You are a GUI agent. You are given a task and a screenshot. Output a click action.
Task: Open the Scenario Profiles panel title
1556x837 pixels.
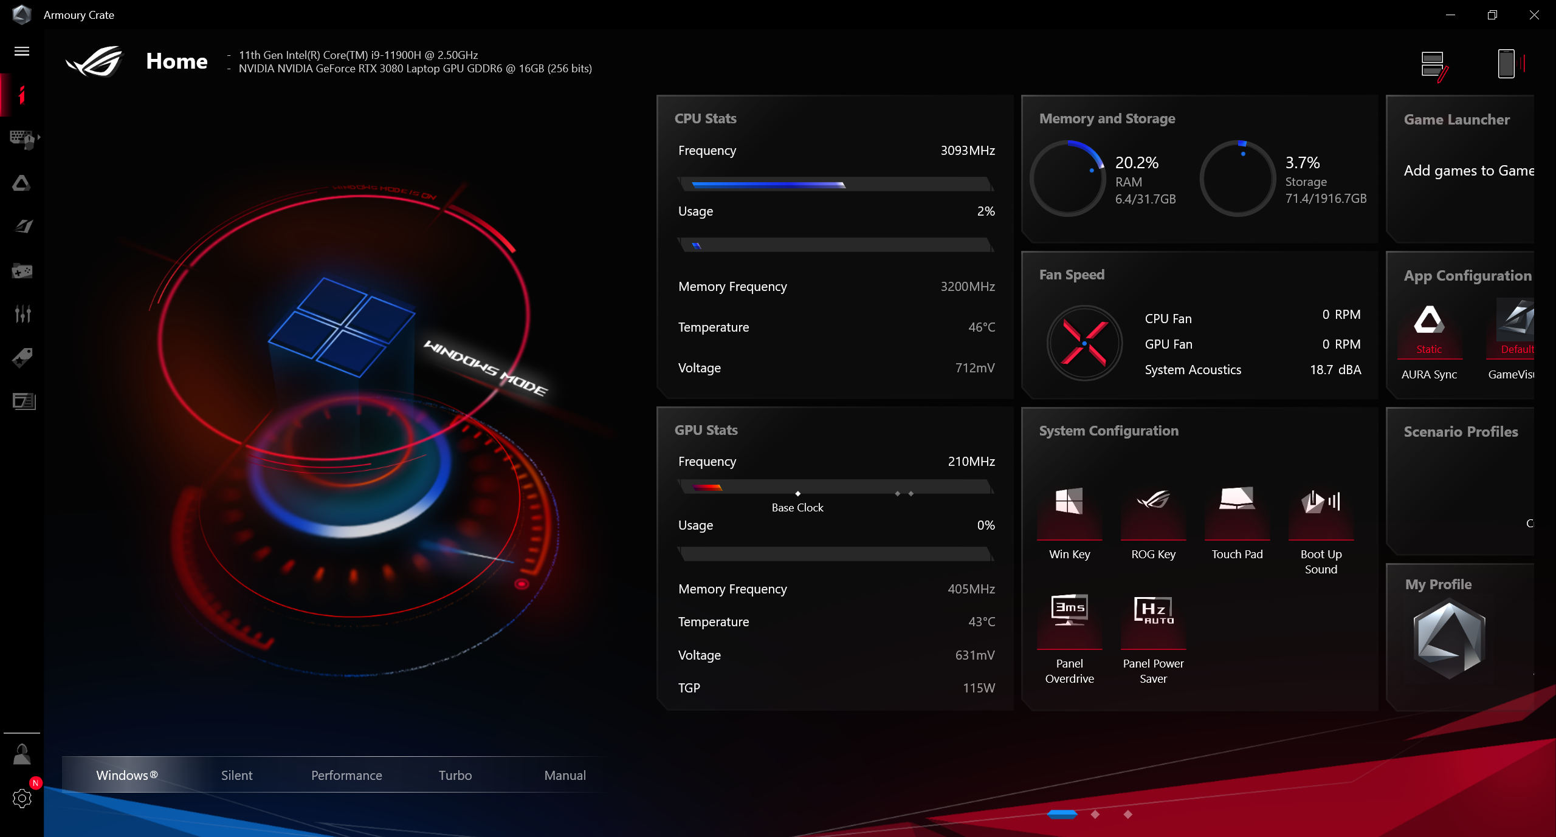[1461, 432]
